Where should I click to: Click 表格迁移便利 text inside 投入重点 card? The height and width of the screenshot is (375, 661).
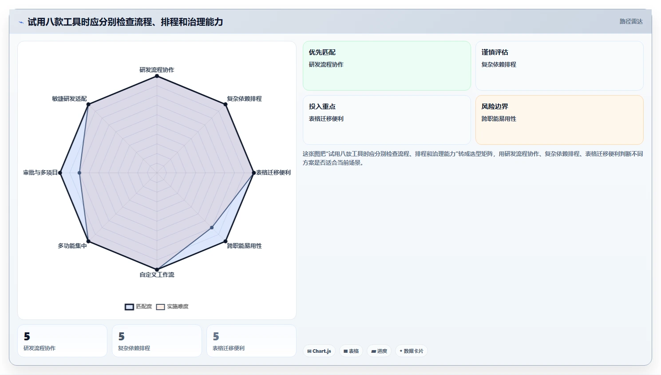coord(326,119)
